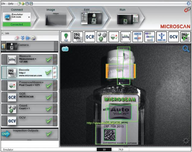Add the AND OR logic tool
The image size is (192, 152).
tap(162, 37)
